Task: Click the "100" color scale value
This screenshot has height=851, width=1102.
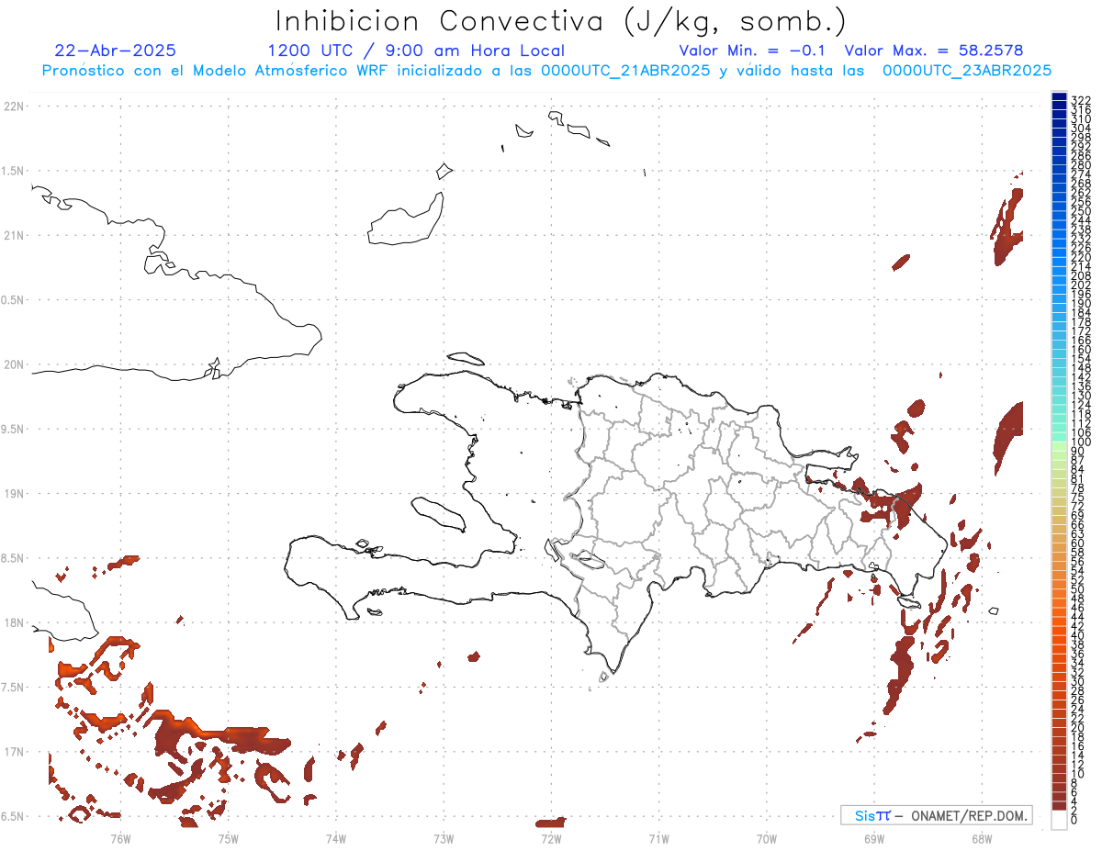Action: [1082, 442]
